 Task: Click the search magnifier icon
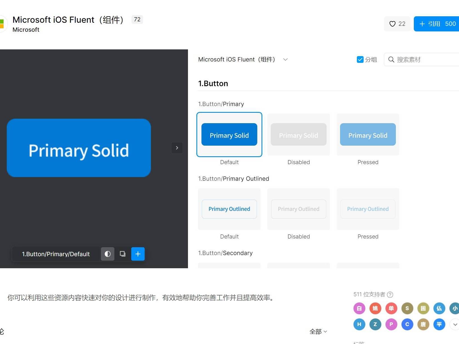(x=391, y=59)
